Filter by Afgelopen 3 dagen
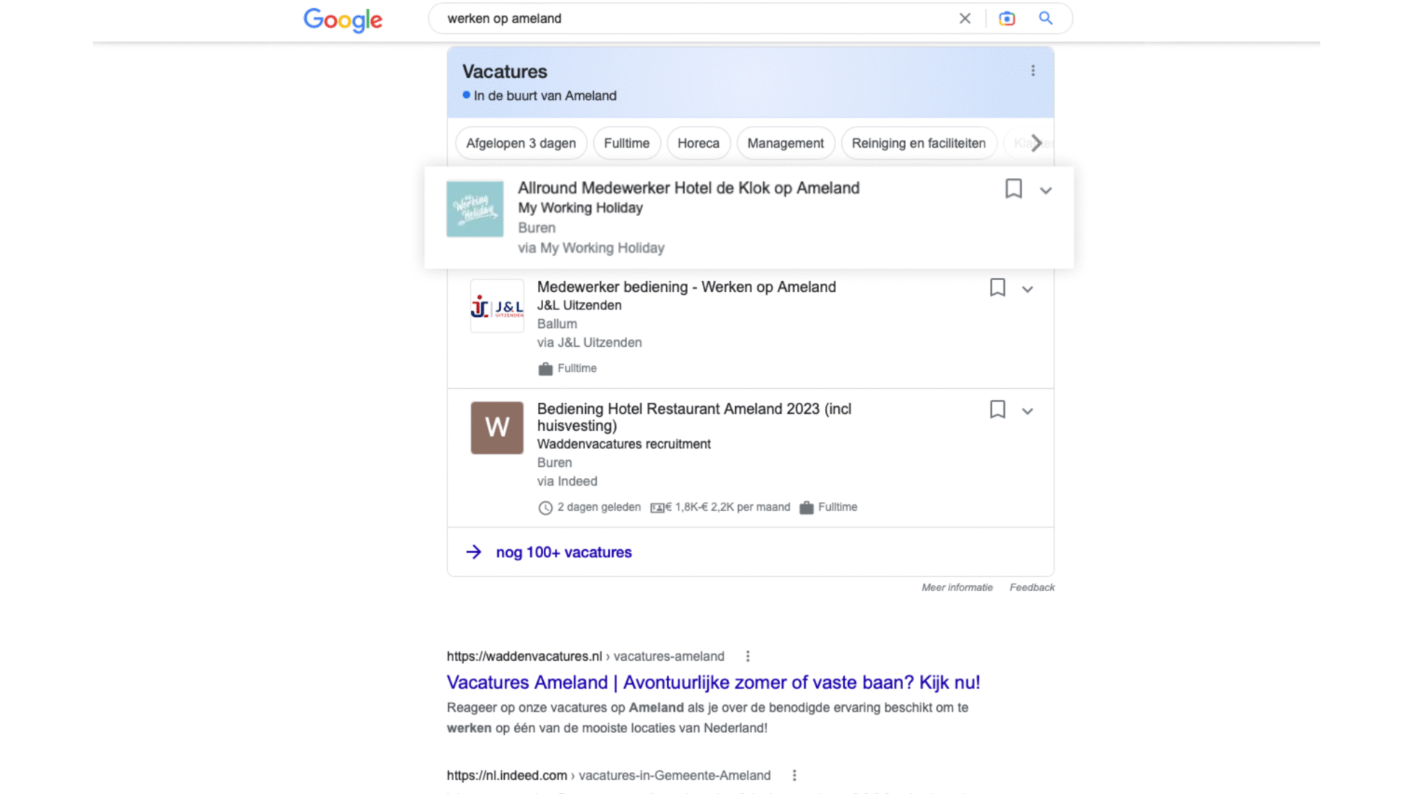The height and width of the screenshot is (794, 1413). [521, 143]
